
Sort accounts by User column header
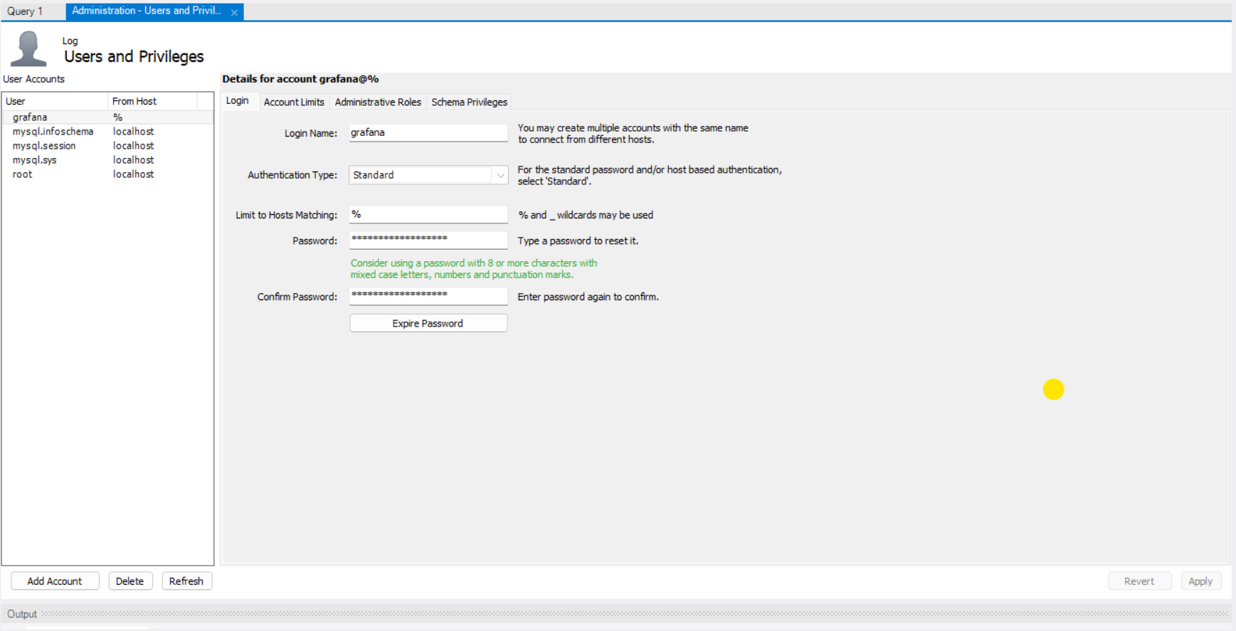[56, 101]
